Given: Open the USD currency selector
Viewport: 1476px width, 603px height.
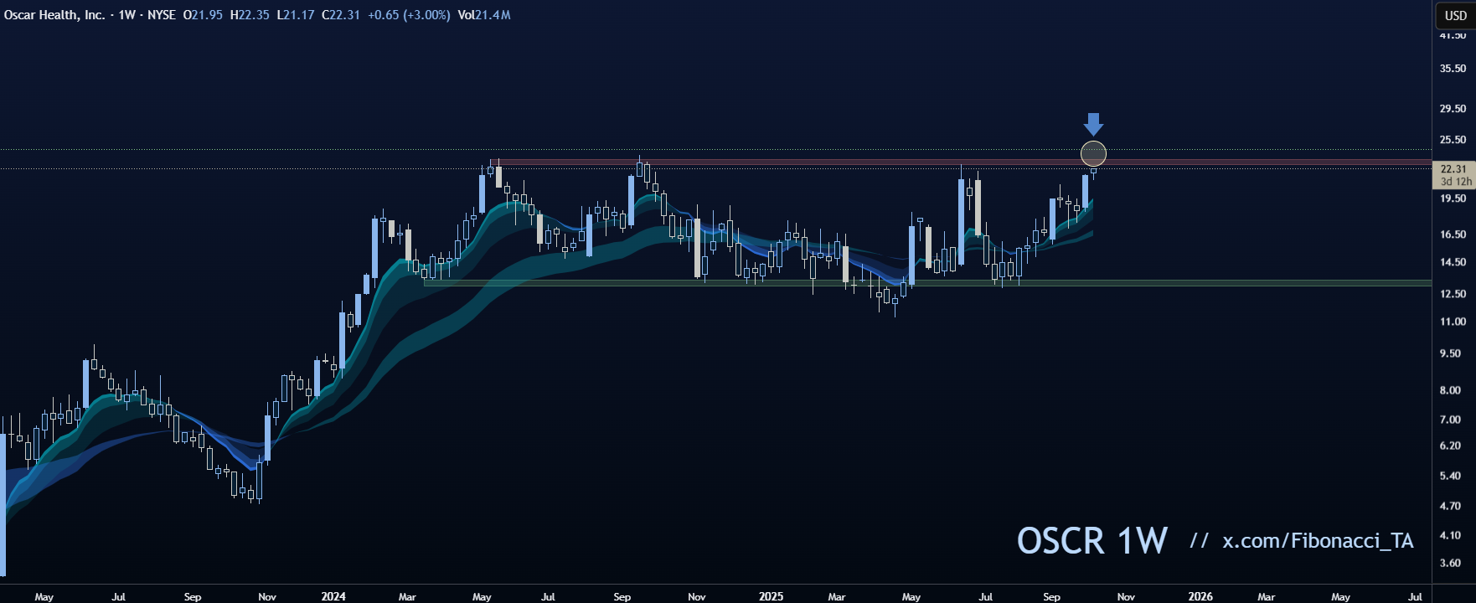Looking at the screenshot, I should pos(1455,15).
